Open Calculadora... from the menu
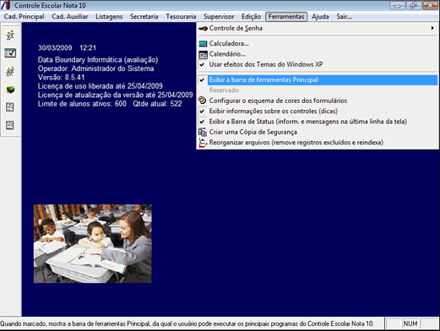The height and width of the screenshot is (331, 440). (x=318, y=44)
